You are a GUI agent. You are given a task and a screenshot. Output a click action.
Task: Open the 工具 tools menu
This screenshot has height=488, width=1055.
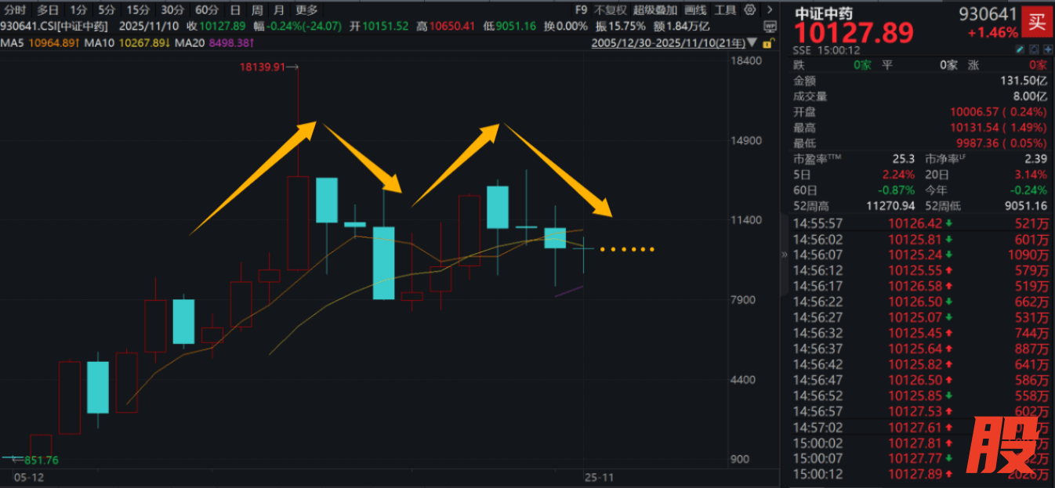(725, 10)
